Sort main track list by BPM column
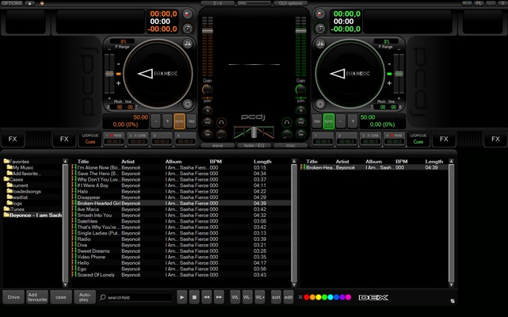The width and height of the screenshot is (508, 317). click(x=216, y=162)
